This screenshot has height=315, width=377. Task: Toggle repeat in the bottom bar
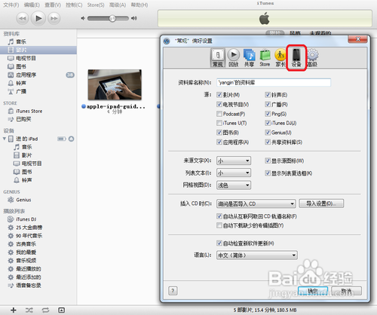click(x=45, y=310)
